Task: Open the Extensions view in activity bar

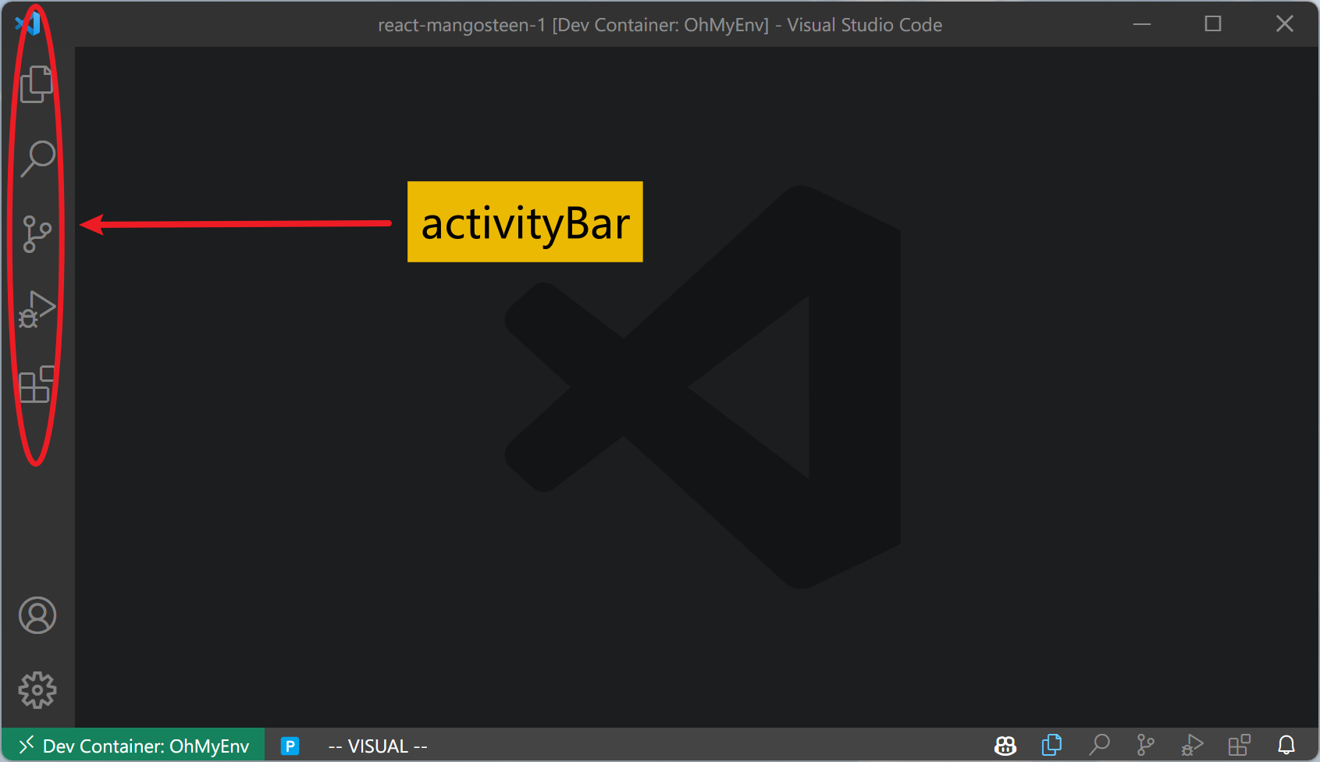Action: pyautogui.click(x=37, y=384)
